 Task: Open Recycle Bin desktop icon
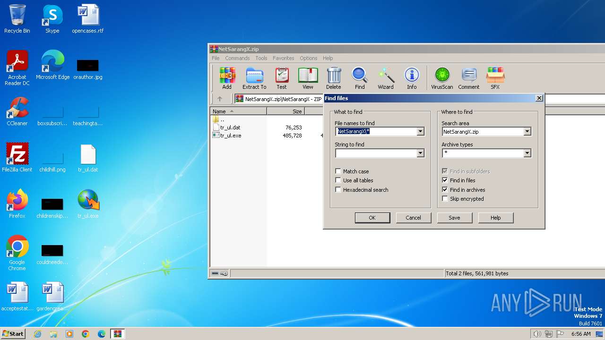coord(17,19)
